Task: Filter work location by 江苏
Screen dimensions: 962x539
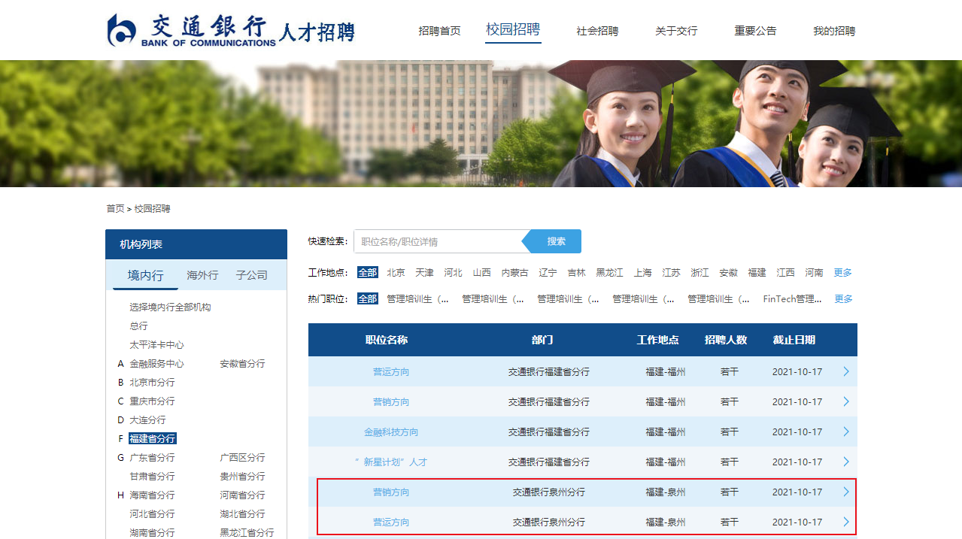Action: (672, 272)
